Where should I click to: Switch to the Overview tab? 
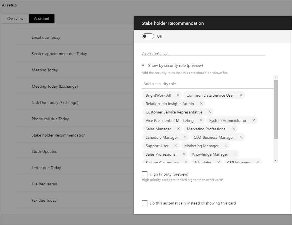click(x=15, y=19)
